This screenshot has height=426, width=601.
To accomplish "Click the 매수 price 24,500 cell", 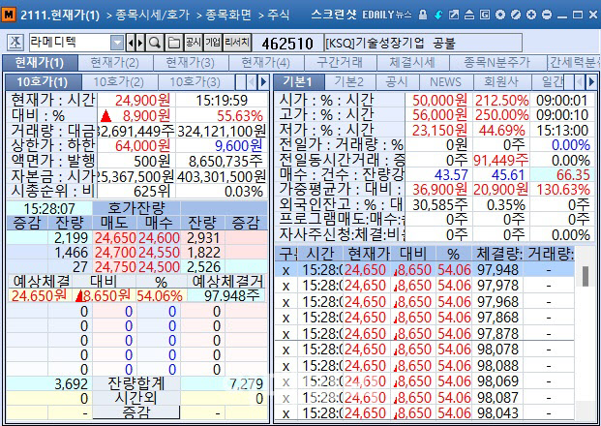I will [x=159, y=267].
